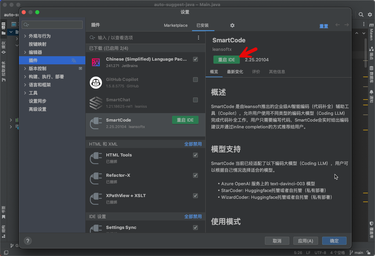
Task: Open search options dropdown in plugin search
Action: (92, 38)
